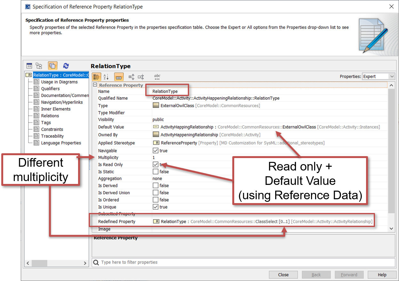Uncheck the Navigable checkbox
Screen dimensions: 399x281
[156, 151]
